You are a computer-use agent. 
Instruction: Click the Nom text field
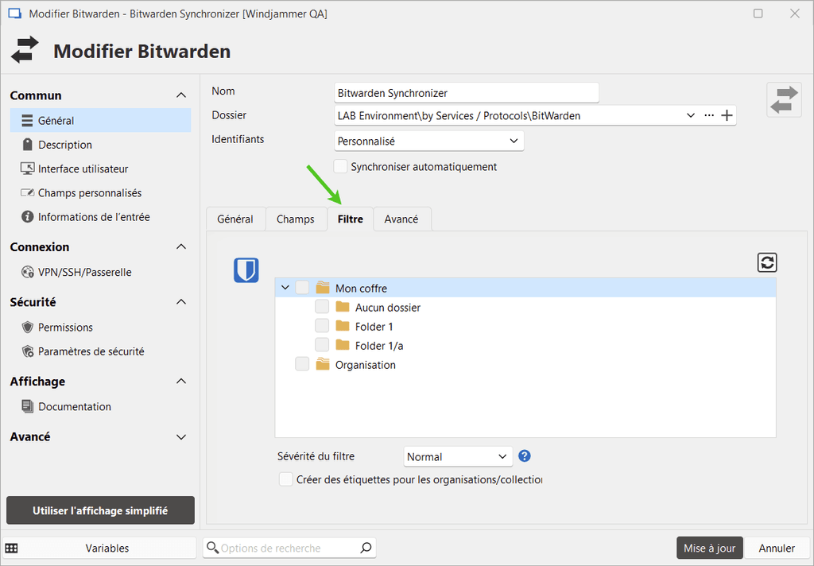click(x=466, y=93)
